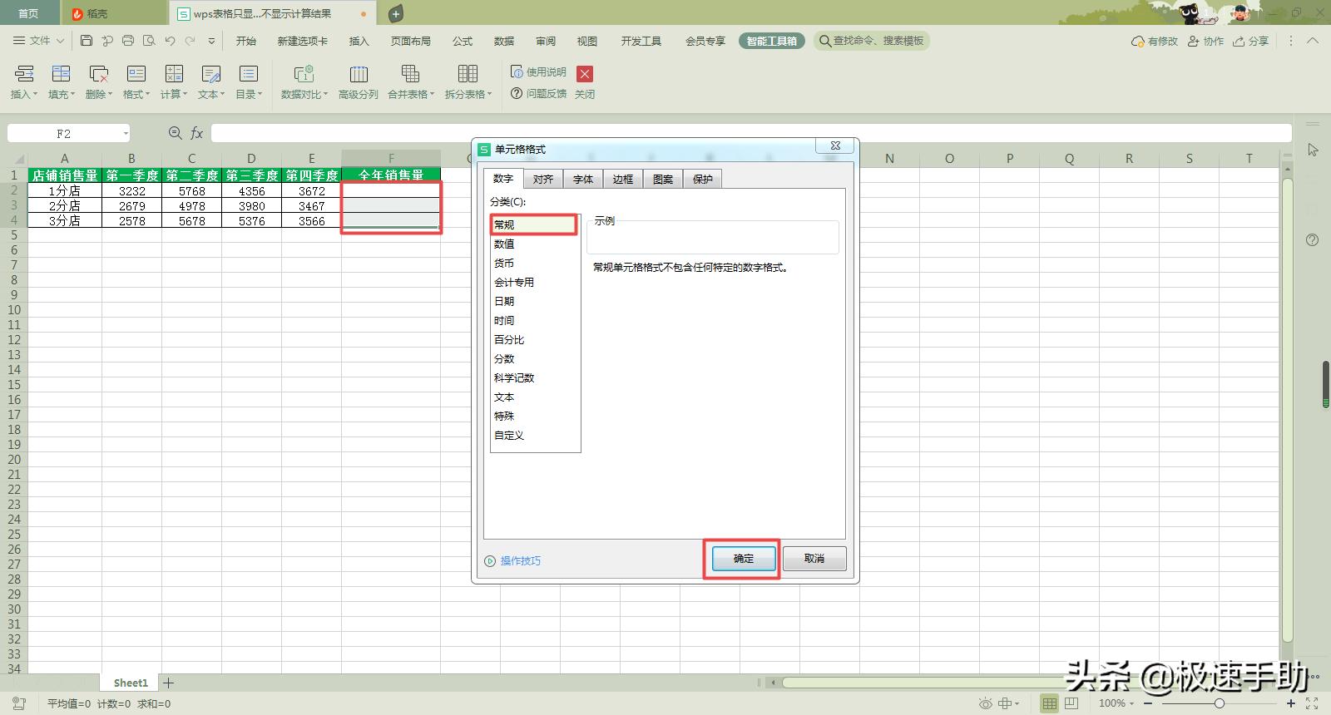Switch to the 边框 tab in dialog
The width and height of the screenshot is (1331, 715).
point(623,179)
